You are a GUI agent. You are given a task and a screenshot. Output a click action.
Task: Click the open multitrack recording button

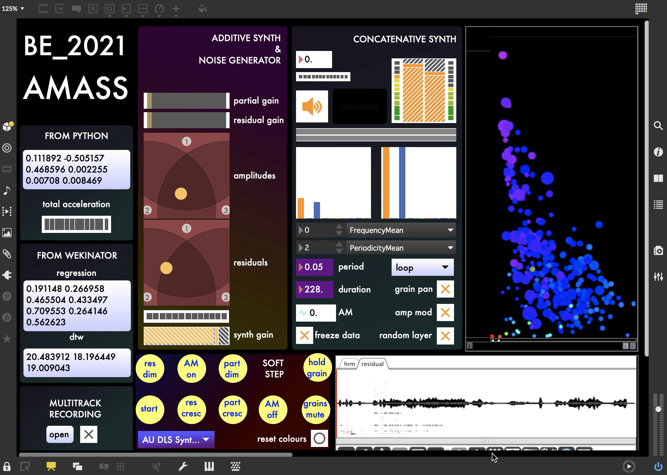pyautogui.click(x=59, y=435)
